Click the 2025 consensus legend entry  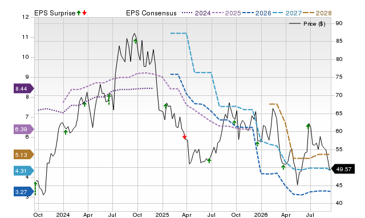(x=226, y=13)
